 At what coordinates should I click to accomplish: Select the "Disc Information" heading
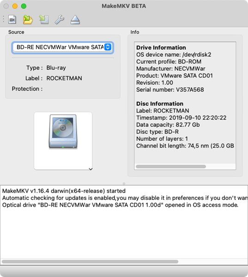coord(160,103)
